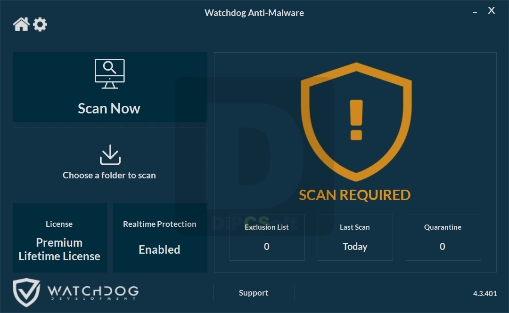The image size is (509, 313).
Task: Open the License Premium Lifetime tile
Action: [x=60, y=237]
